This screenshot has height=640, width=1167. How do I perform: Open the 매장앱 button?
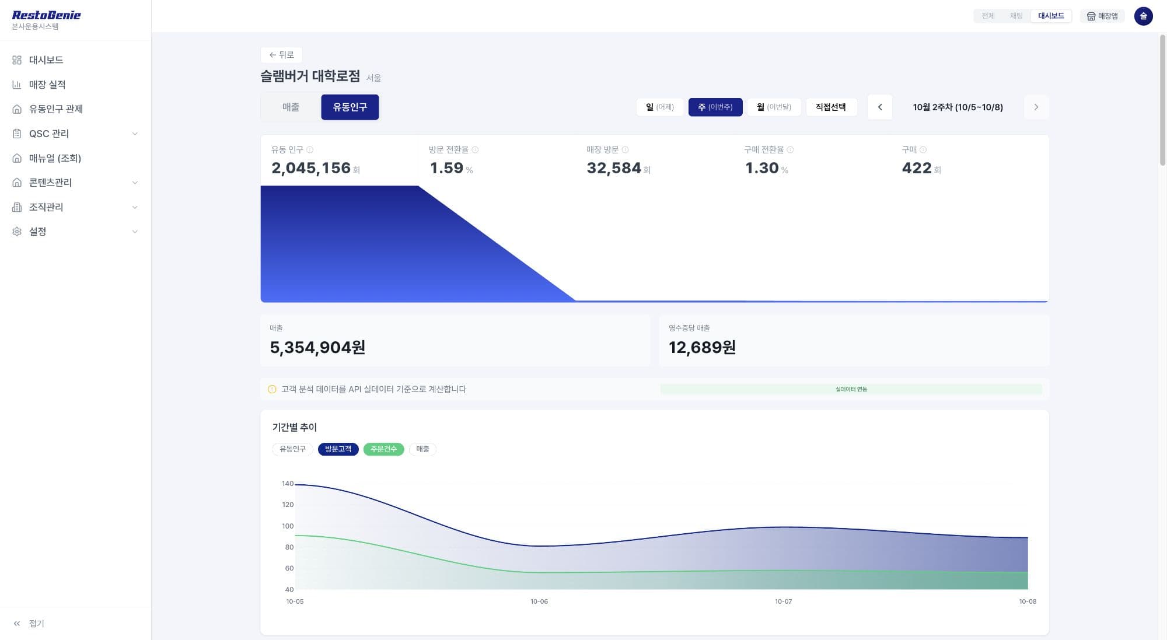coord(1102,16)
